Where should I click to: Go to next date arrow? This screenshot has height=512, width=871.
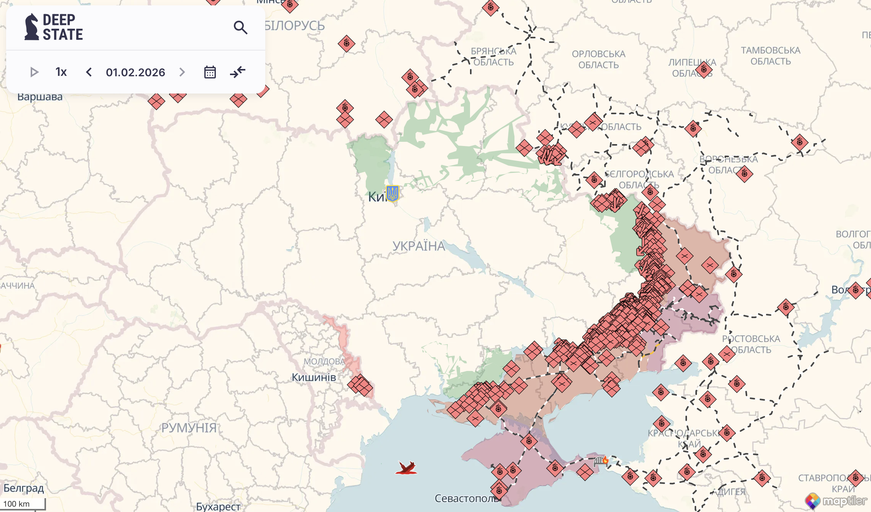pyautogui.click(x=182, y=72)
